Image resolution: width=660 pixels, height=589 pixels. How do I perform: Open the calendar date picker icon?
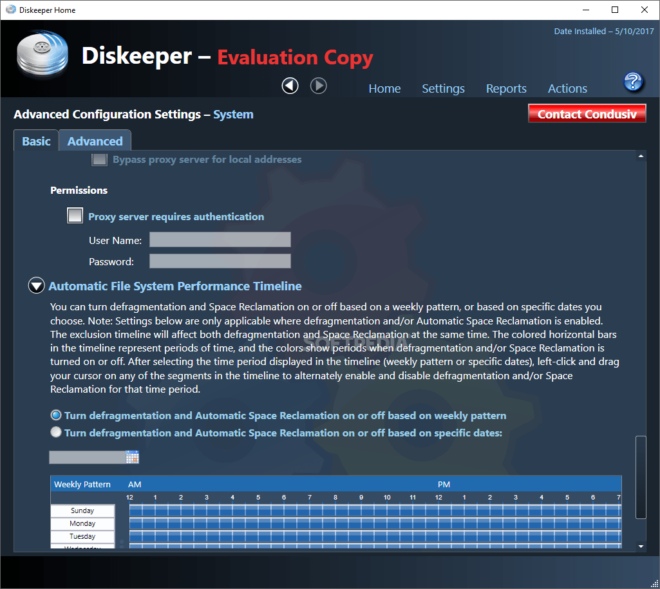point(133,457)
